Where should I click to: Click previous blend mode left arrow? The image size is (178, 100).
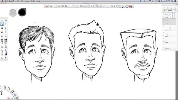[x=164, y=11]
